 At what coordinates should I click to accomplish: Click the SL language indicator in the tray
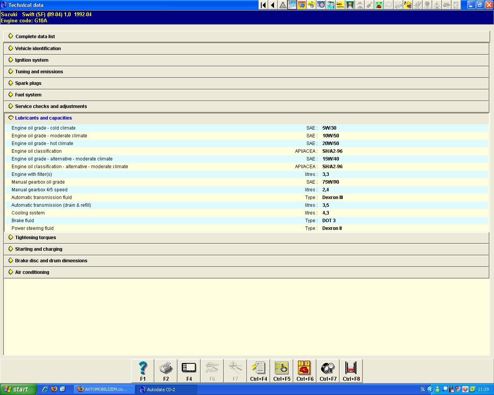point(423,389)
